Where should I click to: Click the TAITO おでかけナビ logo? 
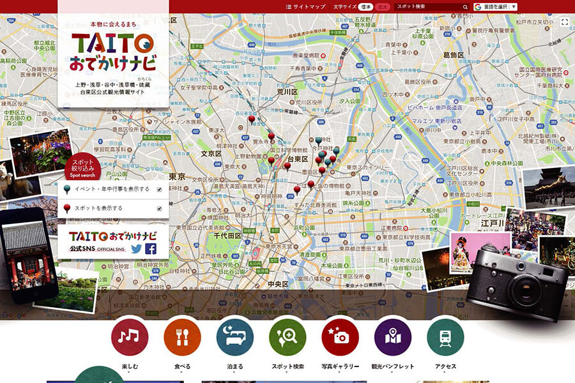pyautogui.click(x=113, y=52)
